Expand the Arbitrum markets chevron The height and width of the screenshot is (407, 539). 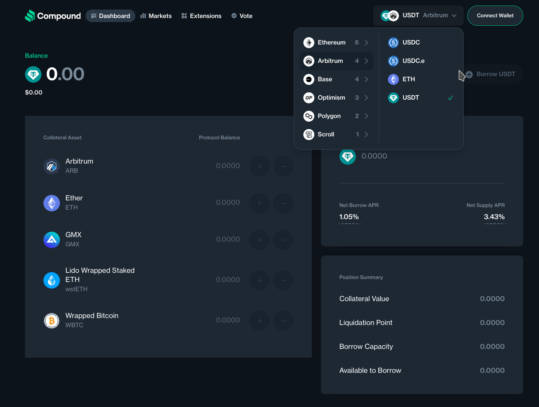pyautogui.click(x=366, y=61)
